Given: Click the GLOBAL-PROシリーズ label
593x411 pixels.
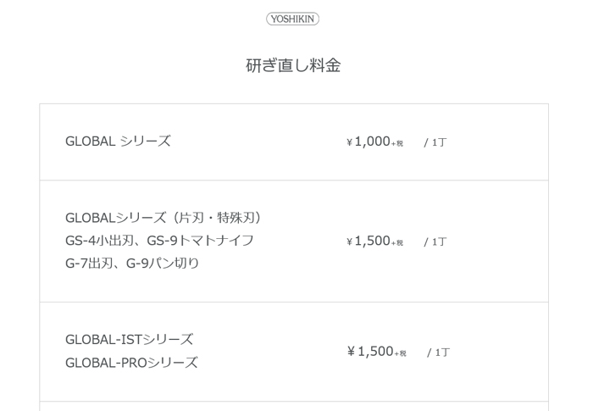Looking at the screenshot, I should 131,363.
